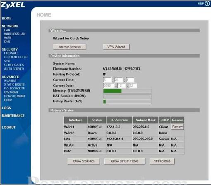Image resolution: width=211 pixels, height=185 pixels.
Task: Click the LAN subnet mask 255.255.255.0
Action: pos(143,139)
